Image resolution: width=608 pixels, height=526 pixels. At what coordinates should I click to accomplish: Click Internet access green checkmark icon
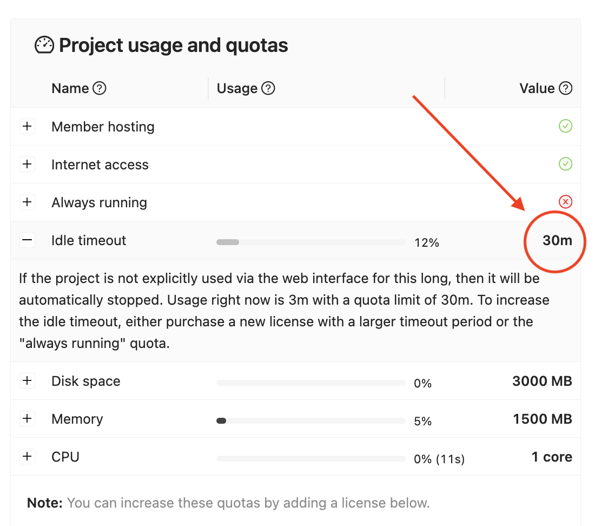[x=565, y=164]
